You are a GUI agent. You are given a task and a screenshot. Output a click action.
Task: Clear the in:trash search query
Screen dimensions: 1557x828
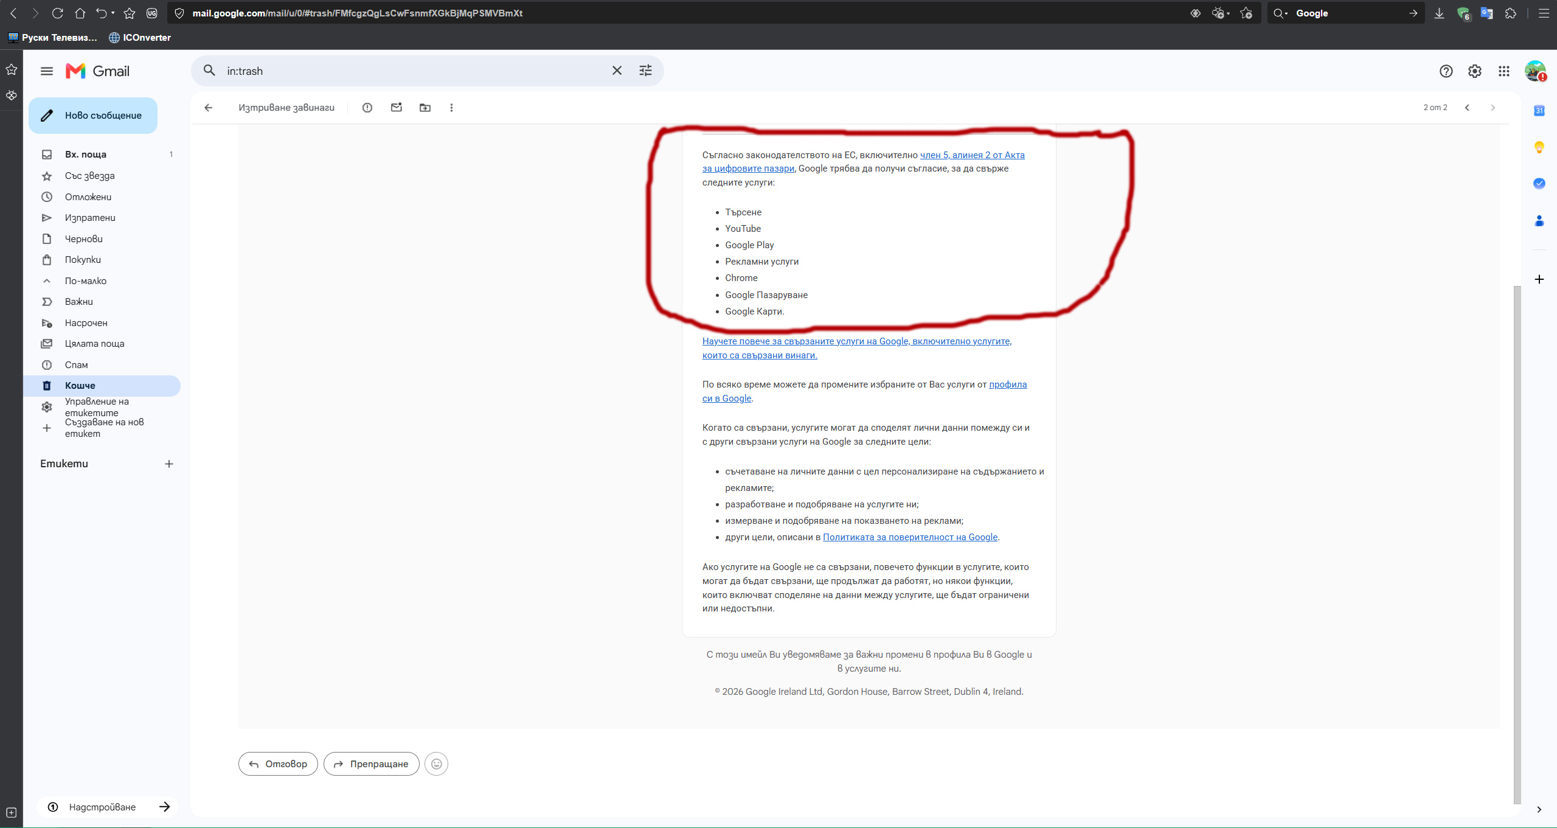617,71
